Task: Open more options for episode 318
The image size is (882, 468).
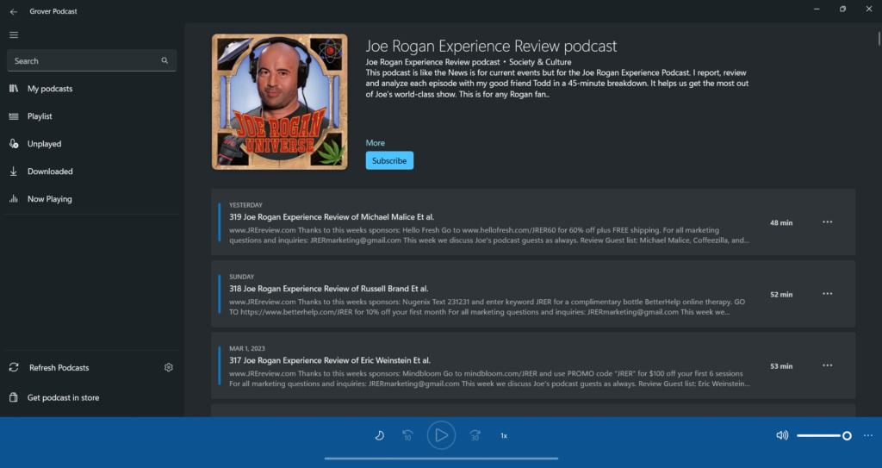Action: [x=827, y=294]
